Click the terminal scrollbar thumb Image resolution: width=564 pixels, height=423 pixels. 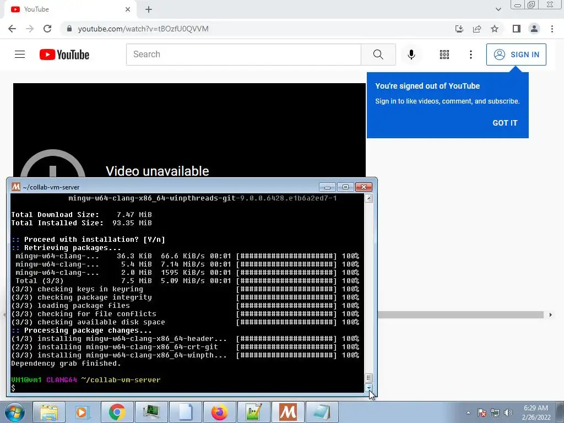coord(368,378)
